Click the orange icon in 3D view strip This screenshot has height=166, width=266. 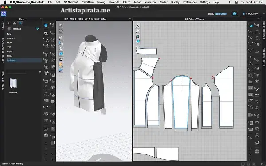61,65
